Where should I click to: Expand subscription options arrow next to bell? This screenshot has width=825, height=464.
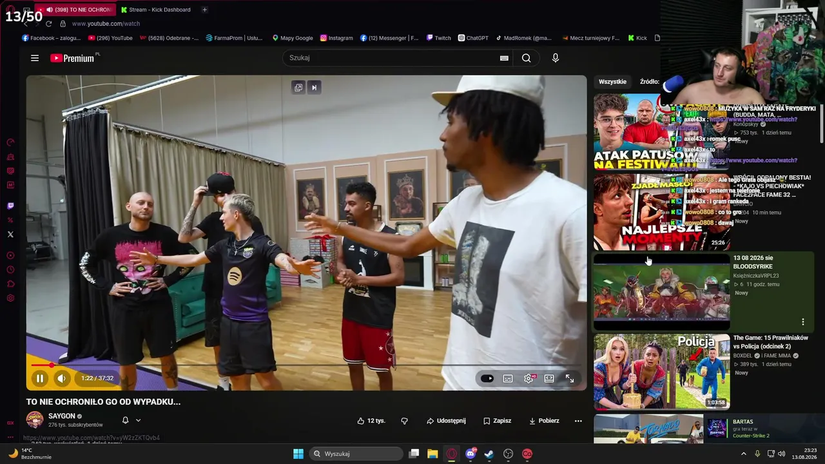tap(138, 420)
